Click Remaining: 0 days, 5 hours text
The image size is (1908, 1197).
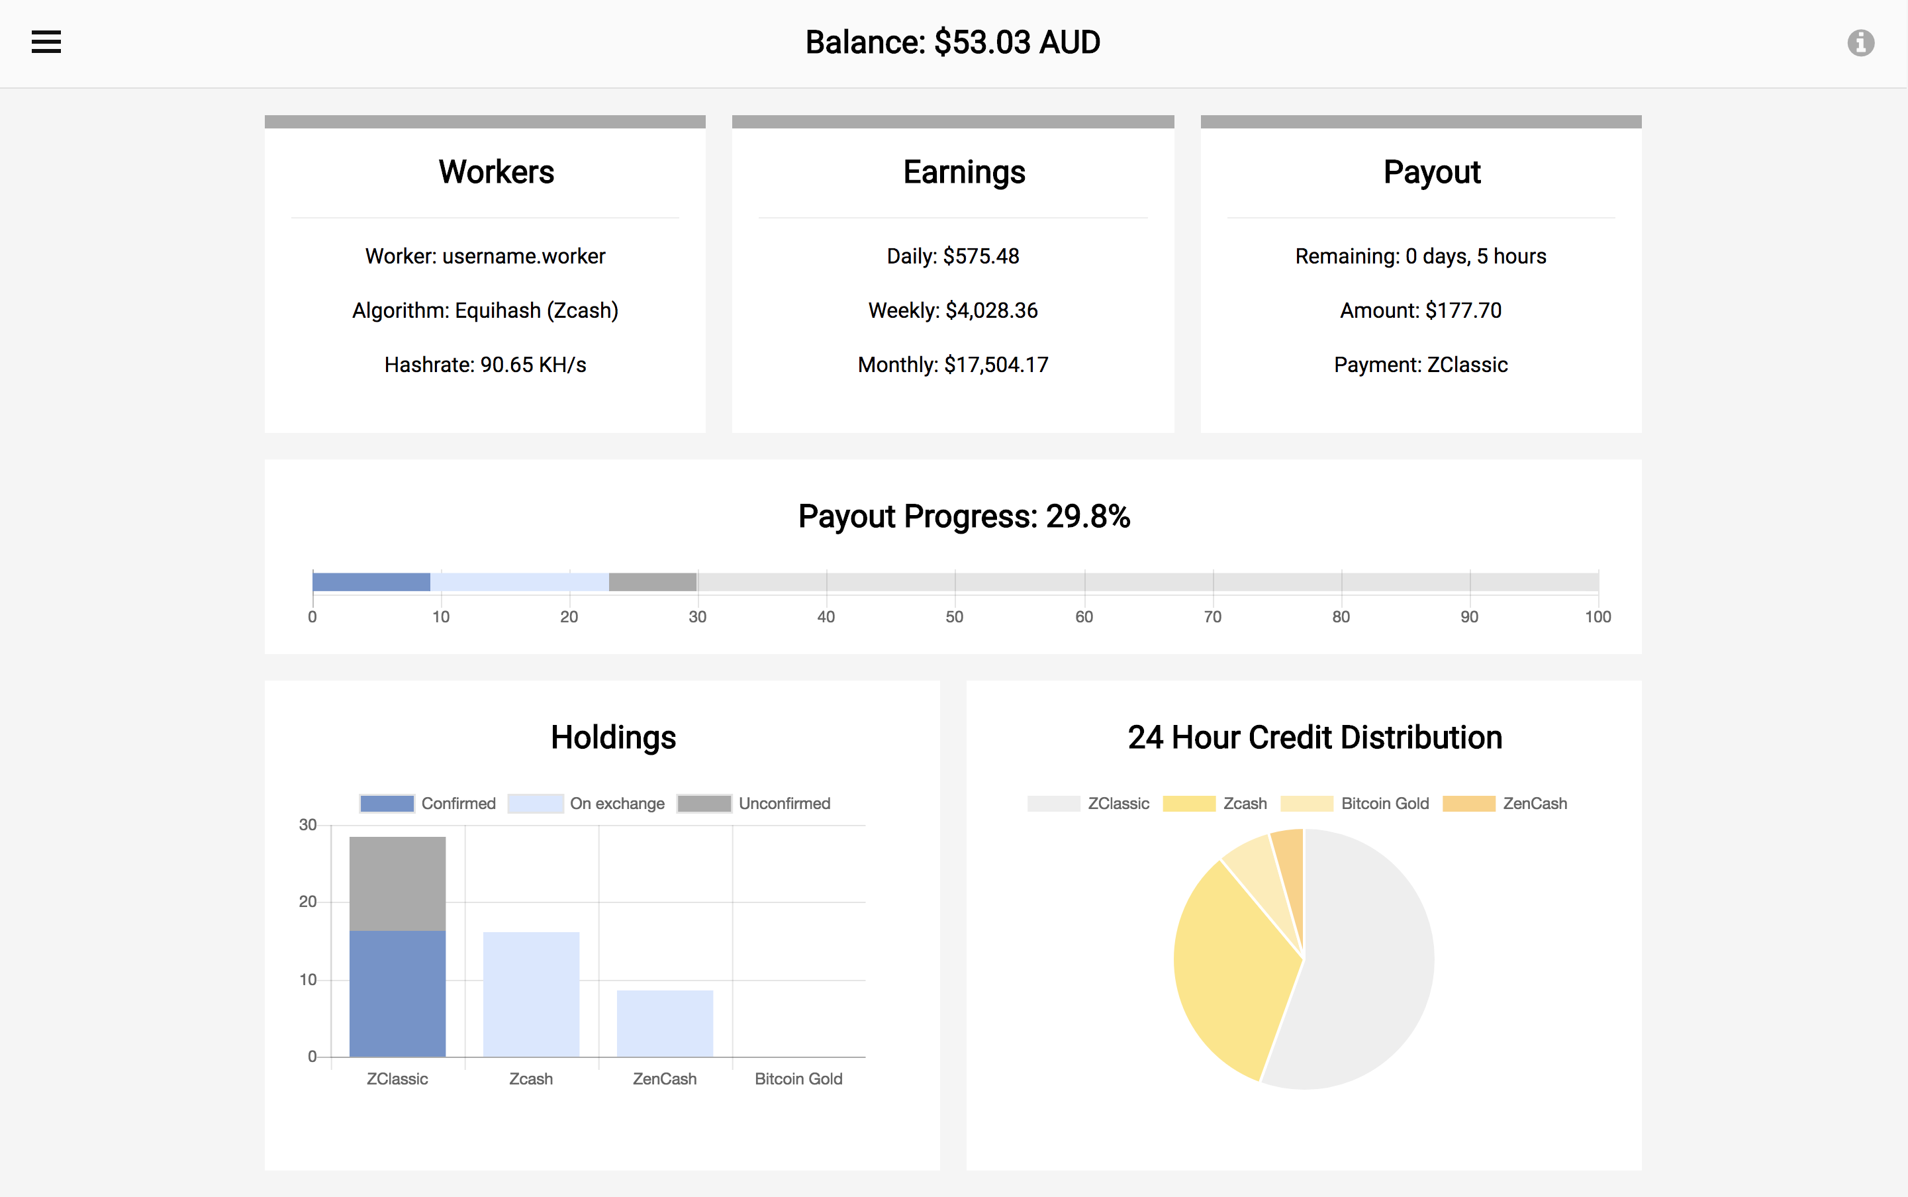[1421, 256]
